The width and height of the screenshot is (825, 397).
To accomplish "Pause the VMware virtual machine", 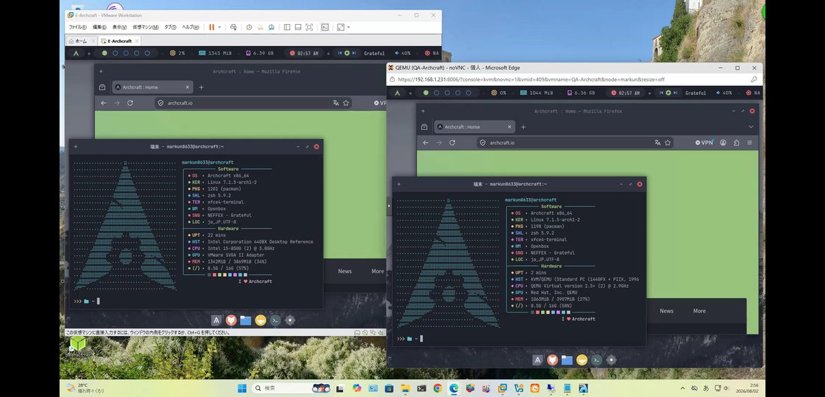I will click(212, 27).
